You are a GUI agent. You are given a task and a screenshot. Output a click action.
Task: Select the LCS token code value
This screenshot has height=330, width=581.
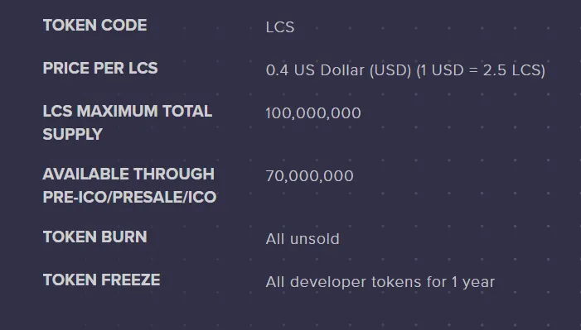[280, 27]
